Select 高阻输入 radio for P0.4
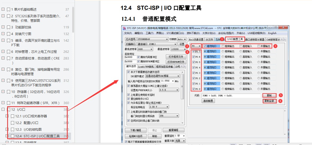This screenshot has width=312, height=145. point(241,67)
